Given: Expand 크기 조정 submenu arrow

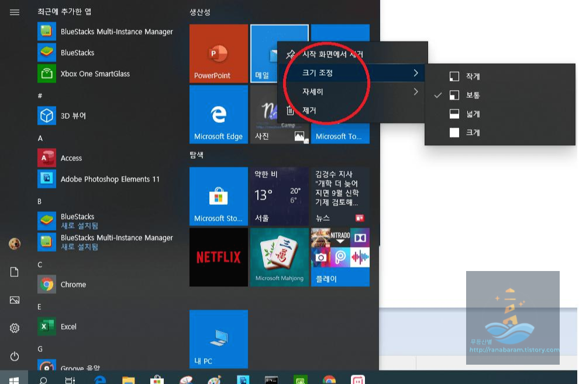Looking at the screenshot, I should (x=416, y=73).
